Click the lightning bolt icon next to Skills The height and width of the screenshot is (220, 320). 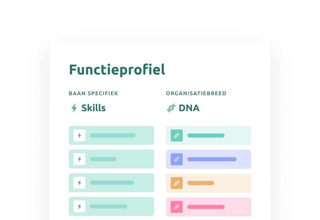pyautogui.click(x=74, y=108)
